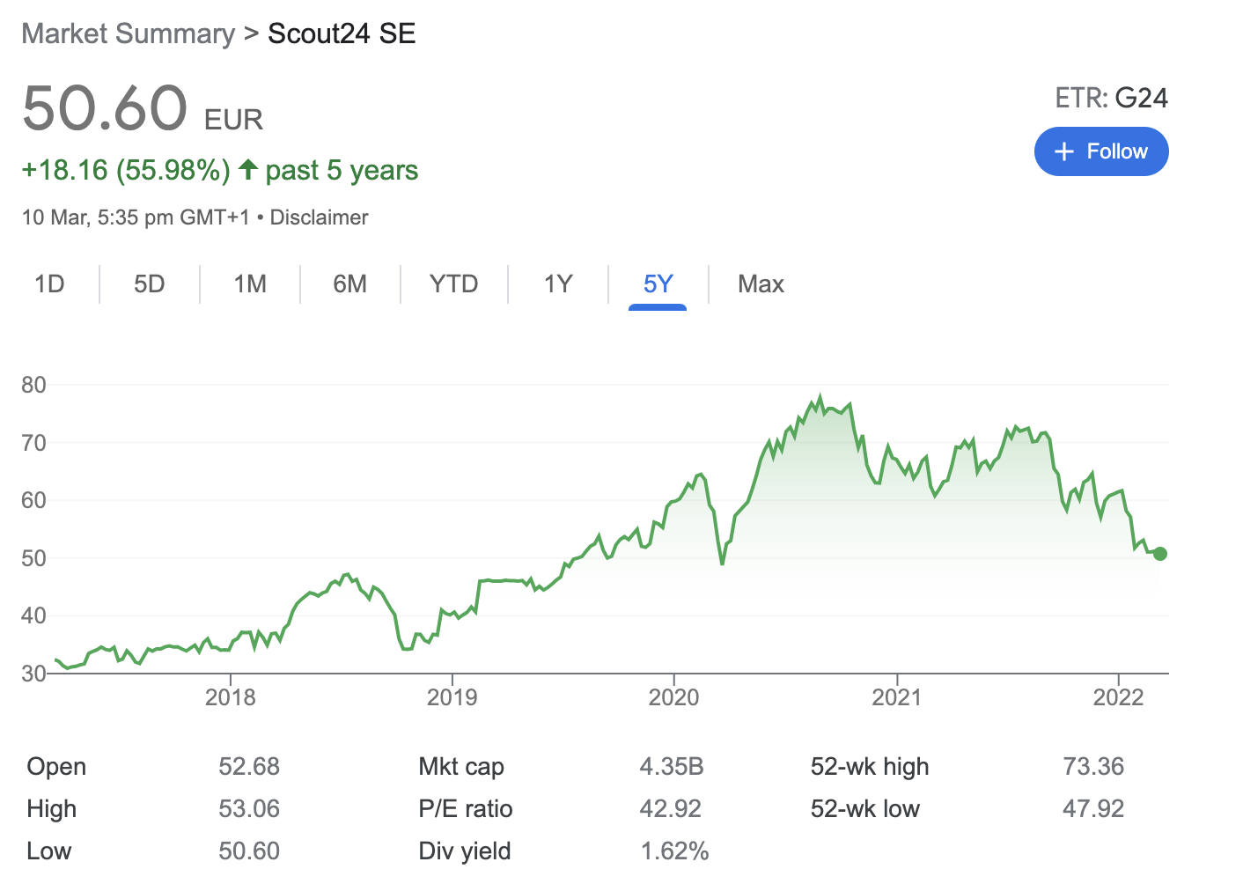Click the plus icon in Follow button
This screenshot has height=884, width=1243.
click(x=1063, y=151)
